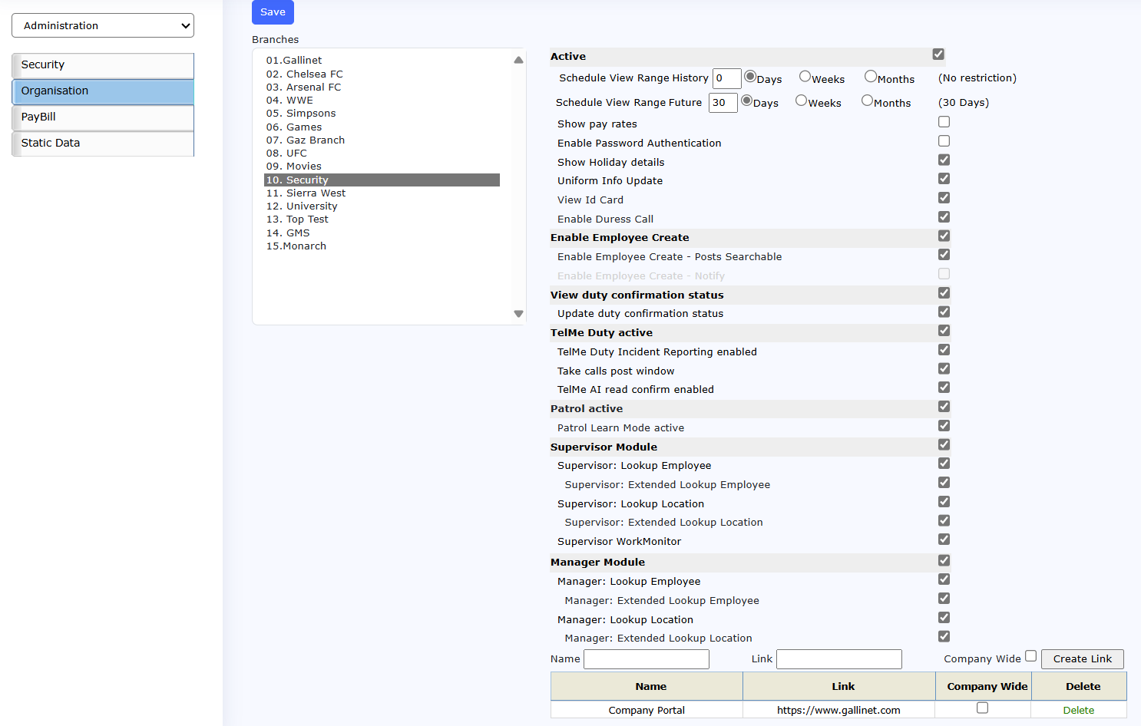Uncheck Patrol active checkbox

(944, 407)
